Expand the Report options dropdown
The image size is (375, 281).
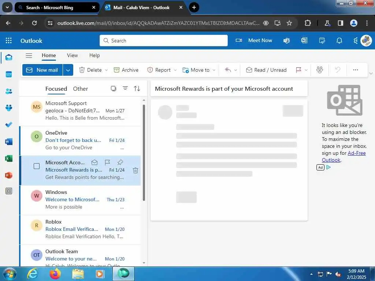[x=175, y=70]
